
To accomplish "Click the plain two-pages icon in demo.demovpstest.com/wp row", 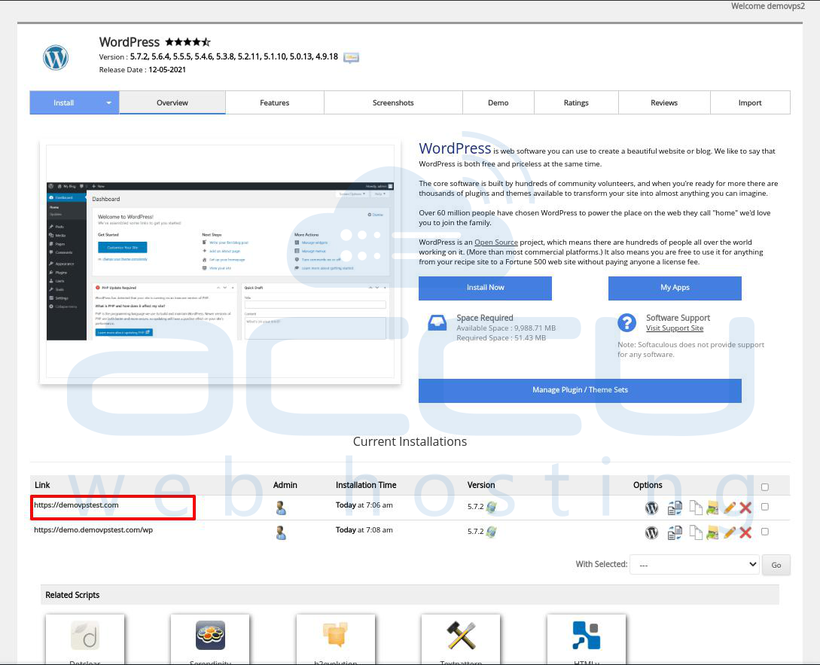I will (696, 532).
